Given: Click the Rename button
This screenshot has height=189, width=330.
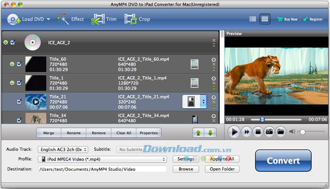Looking at the screenshot, I should [74, 133].
